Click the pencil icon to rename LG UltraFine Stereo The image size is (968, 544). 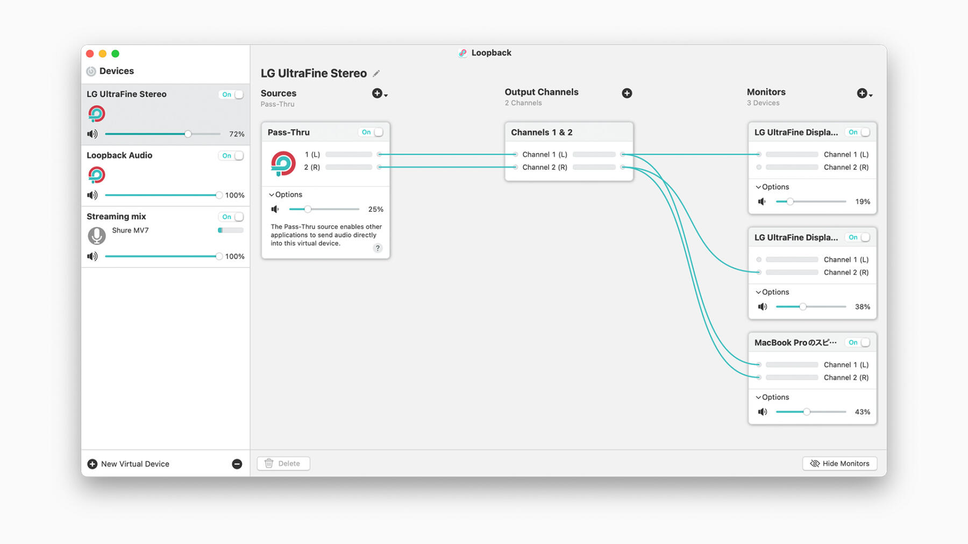[x=376, y=74]
